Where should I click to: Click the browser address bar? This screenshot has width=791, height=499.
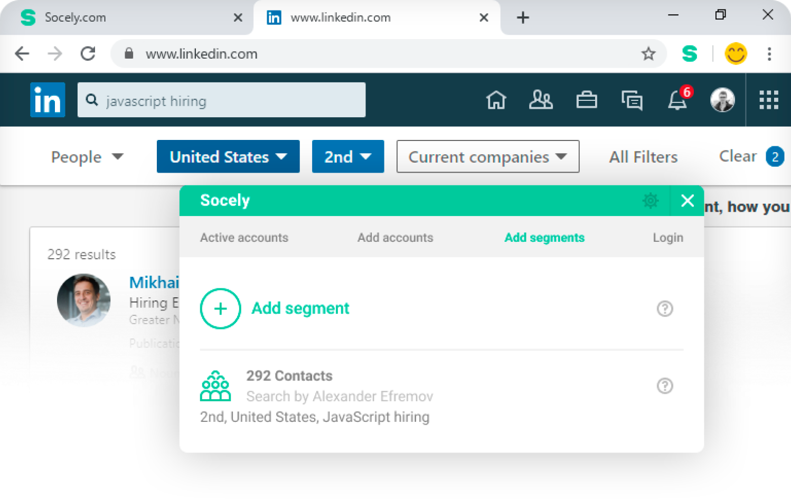pos(388,53)
